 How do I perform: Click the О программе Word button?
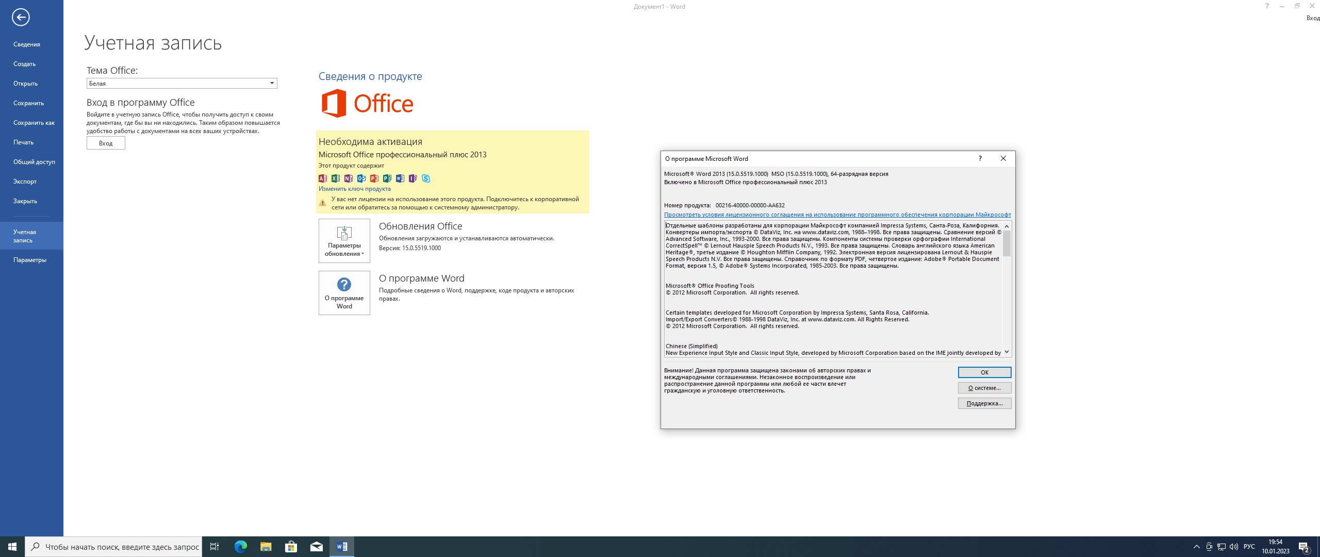click(344, 293)
